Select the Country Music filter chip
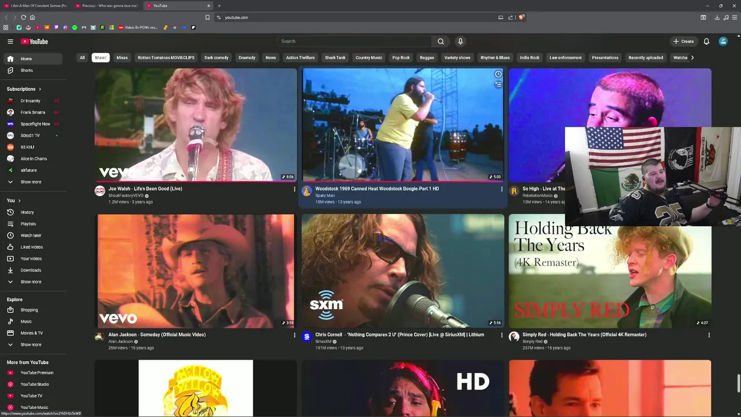The height and width of the screenshot is (417, 741). point(368,57)
